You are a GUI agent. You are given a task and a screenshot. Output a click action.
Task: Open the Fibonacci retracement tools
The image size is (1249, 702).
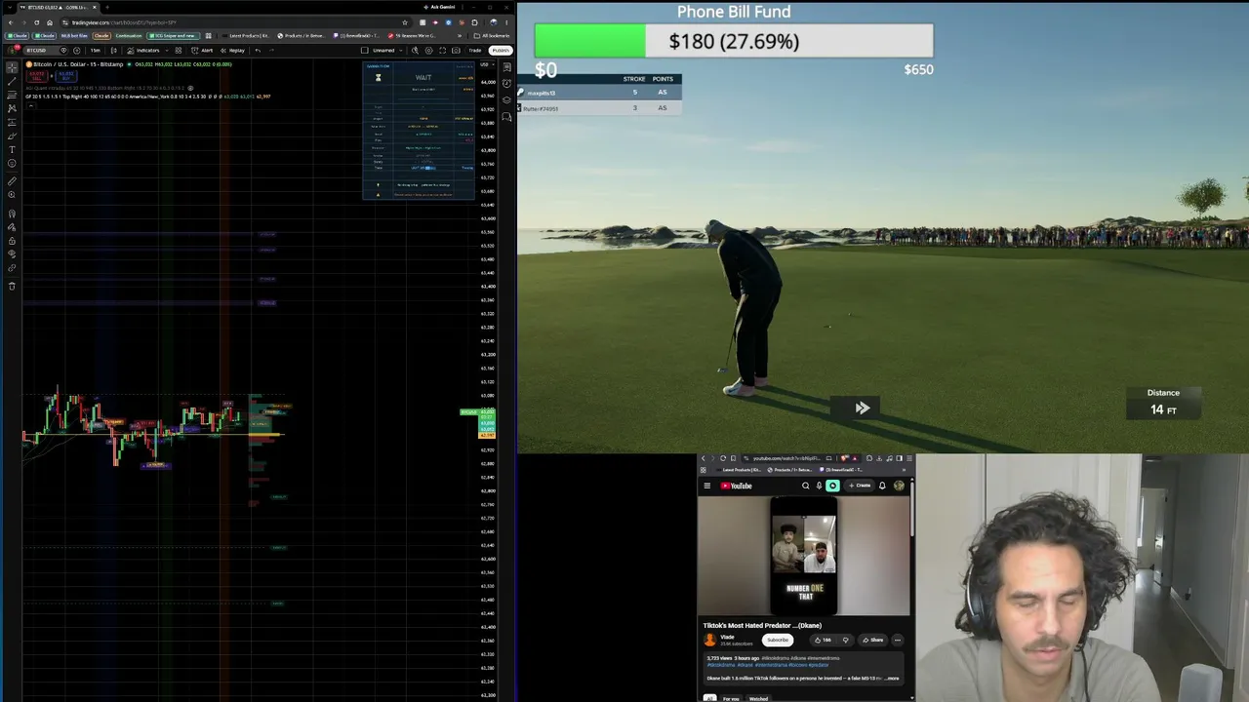[12, 95]
